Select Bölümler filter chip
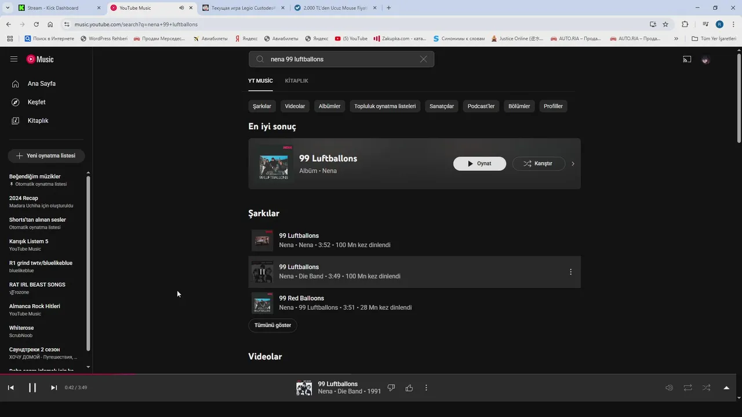This screenshot has width=742, height=417. [x=519, y=107]
